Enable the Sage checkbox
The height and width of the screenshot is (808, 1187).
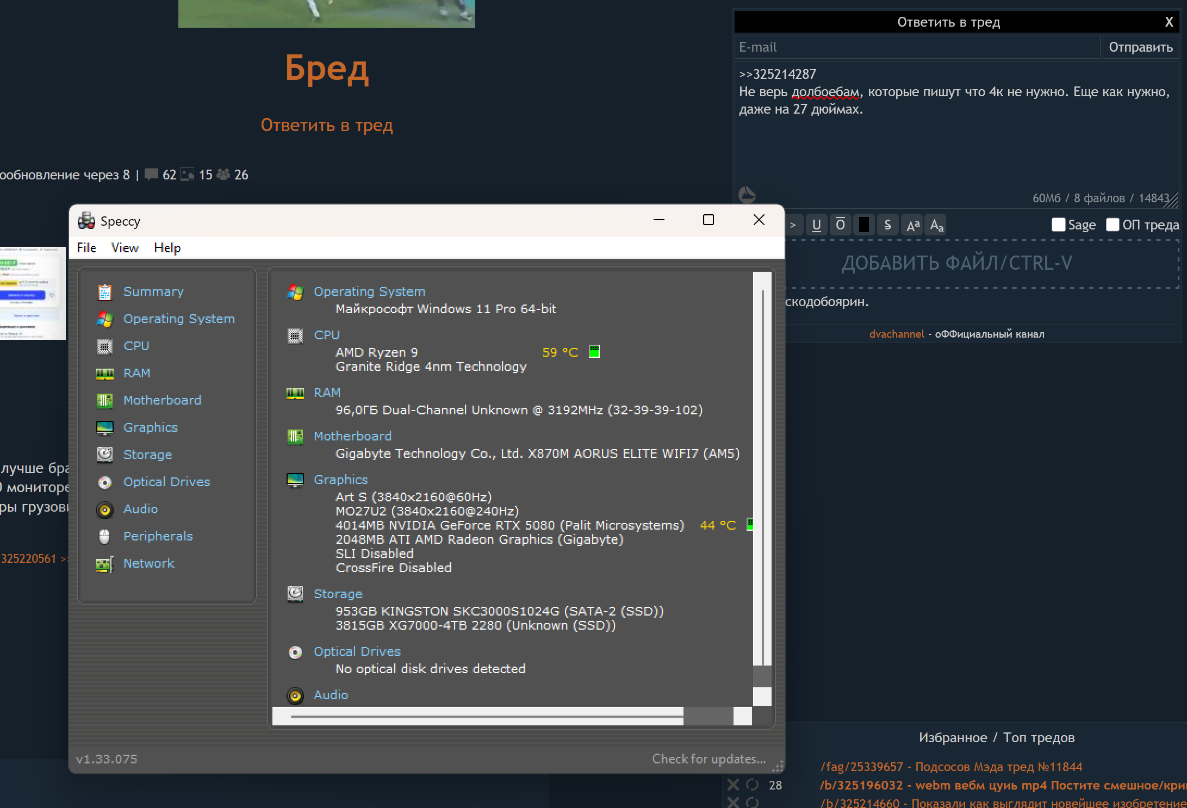tap(1058, 225)
